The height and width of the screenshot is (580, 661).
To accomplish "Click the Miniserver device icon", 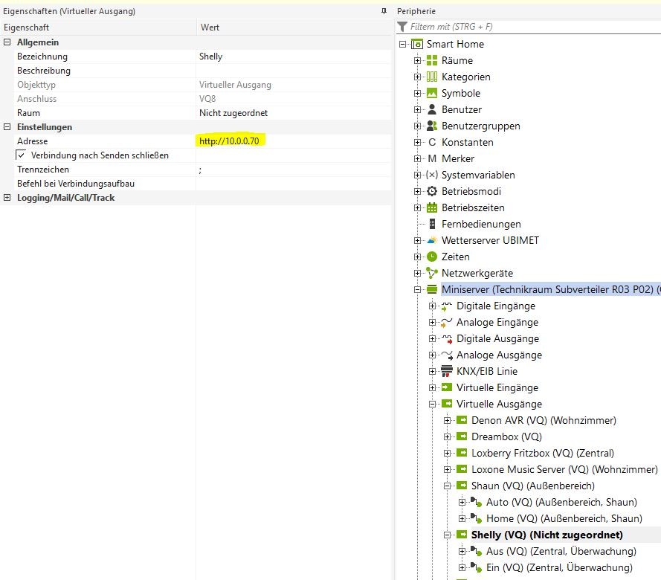I will [432, 289].
